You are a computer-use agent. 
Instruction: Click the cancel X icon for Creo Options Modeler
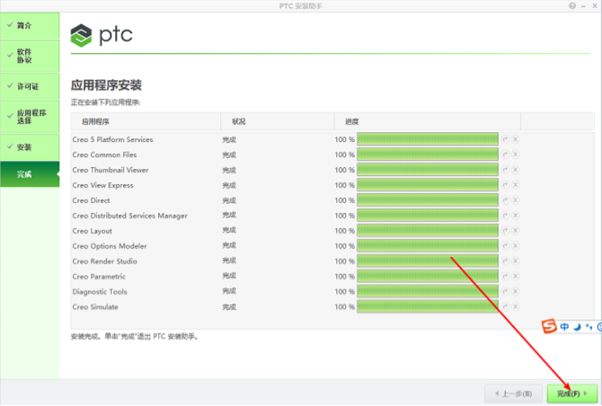pyautogui.click(x=516, y=246)
